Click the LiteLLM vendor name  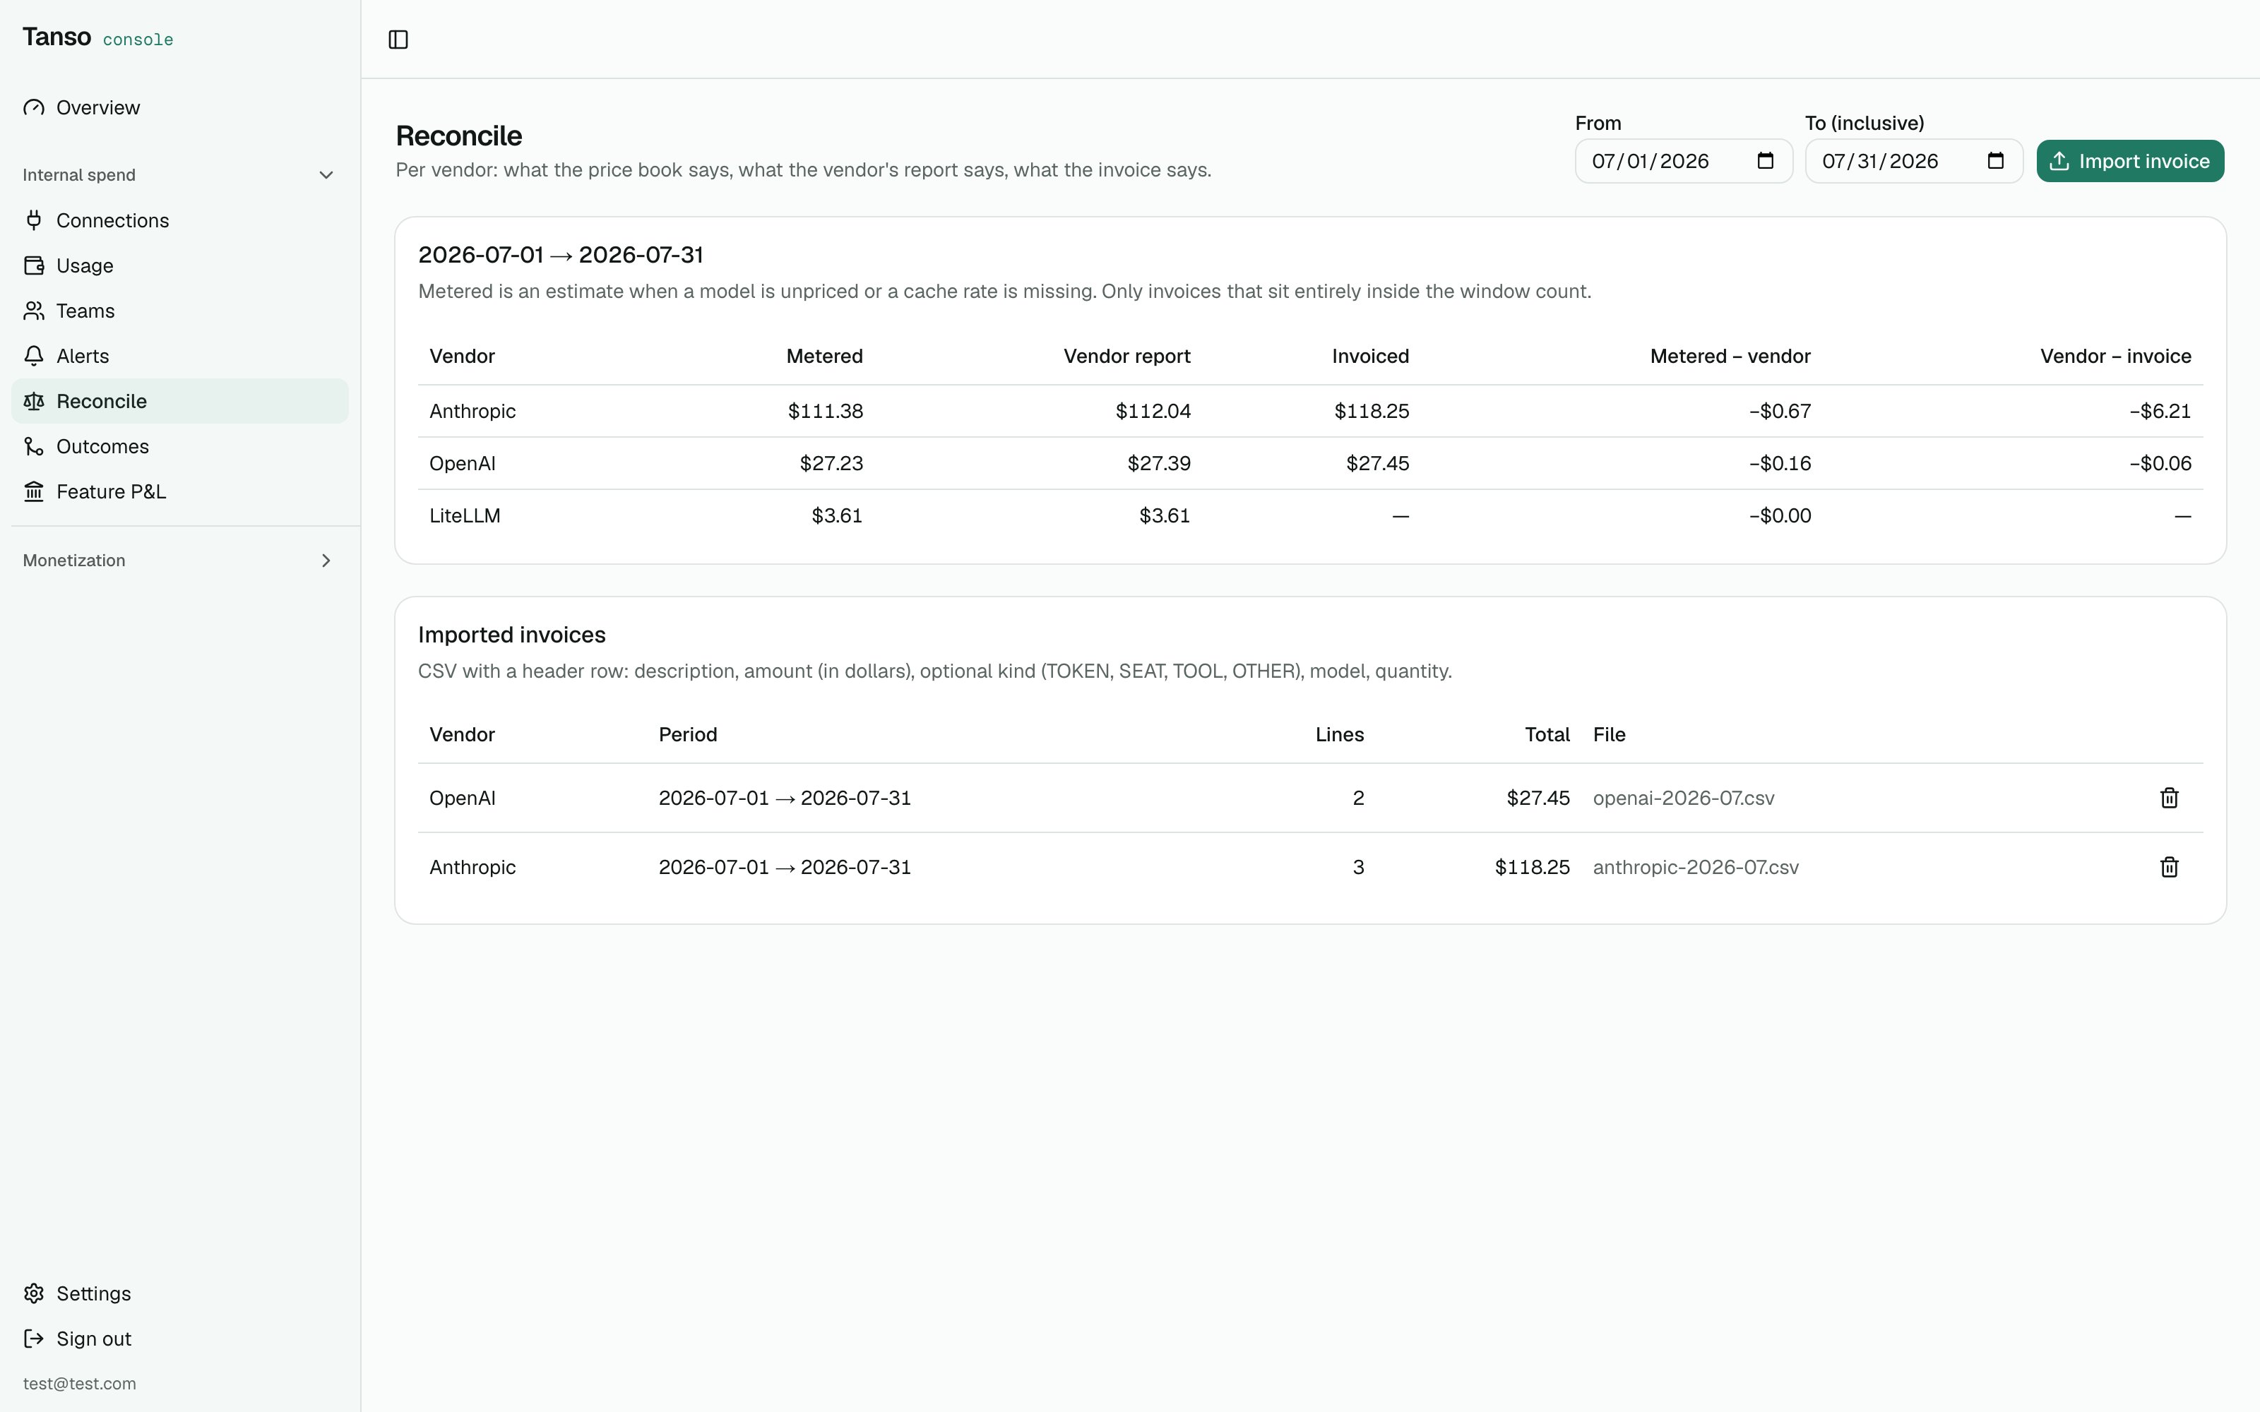tap(464, 515)
